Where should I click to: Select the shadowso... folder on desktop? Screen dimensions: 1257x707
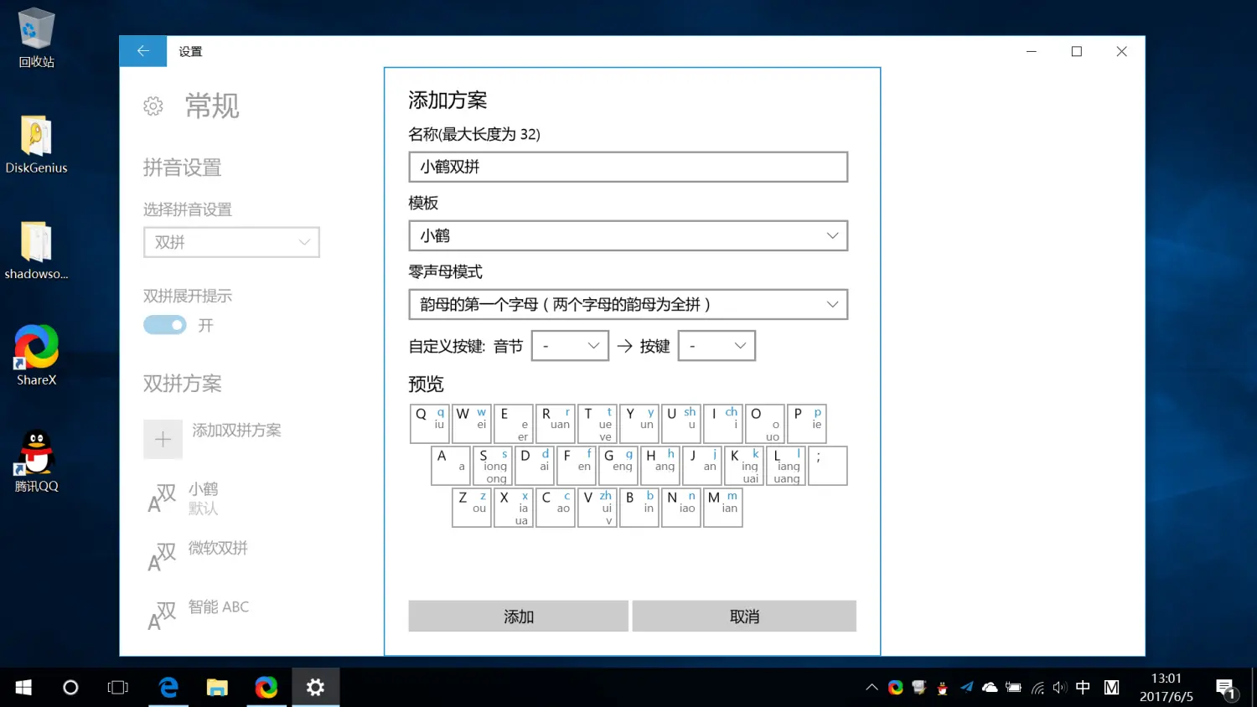coord(36,250)
